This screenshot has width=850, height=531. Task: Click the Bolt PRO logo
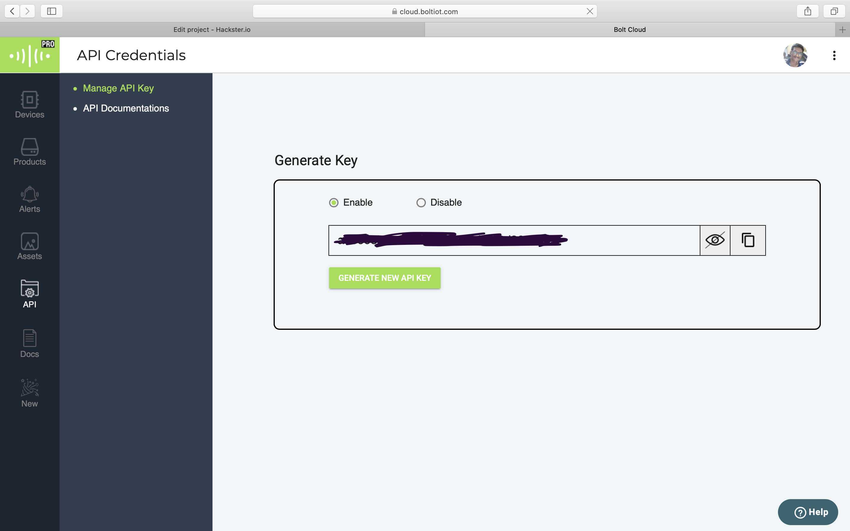pyautogui.click(x=30, y=55)
